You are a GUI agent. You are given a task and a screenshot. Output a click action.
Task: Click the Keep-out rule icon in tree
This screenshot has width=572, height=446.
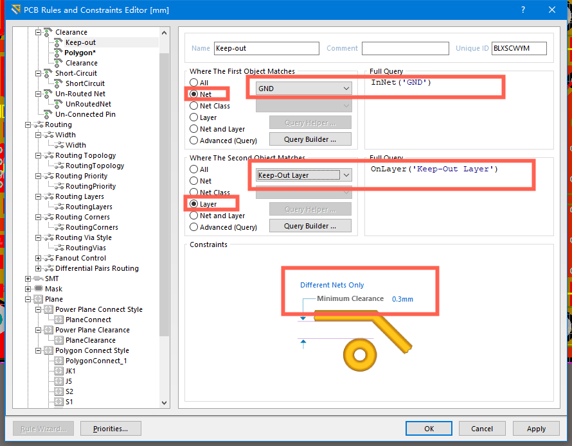(x=58, y=42)
